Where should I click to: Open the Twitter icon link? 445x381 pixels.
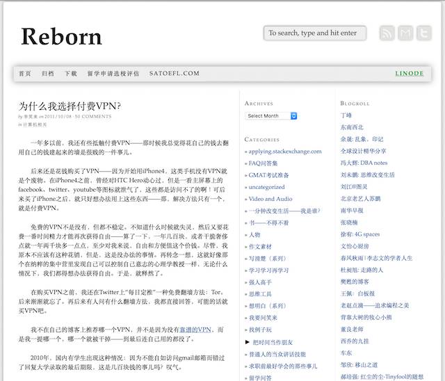[x=423, y=33]
